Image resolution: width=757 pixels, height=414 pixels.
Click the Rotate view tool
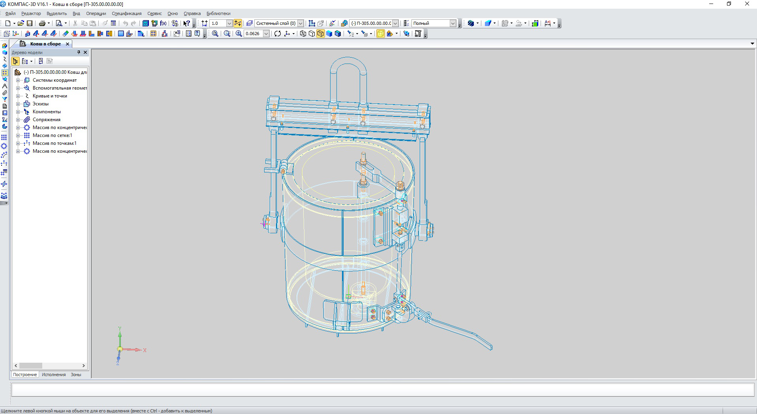pos(278,34)
